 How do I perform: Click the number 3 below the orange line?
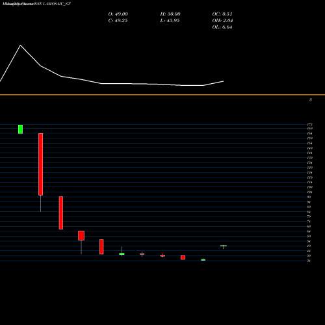(x=311, y=100)
